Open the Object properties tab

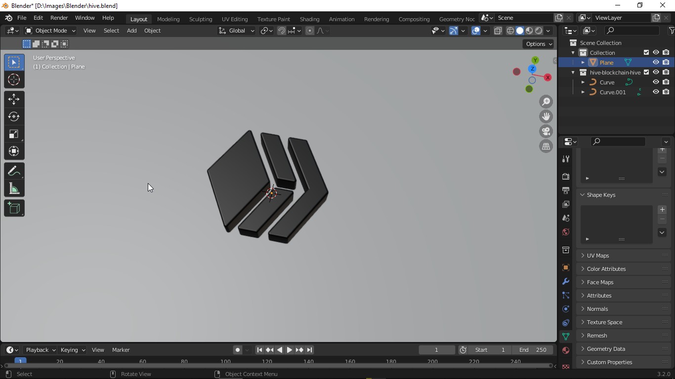566,267
